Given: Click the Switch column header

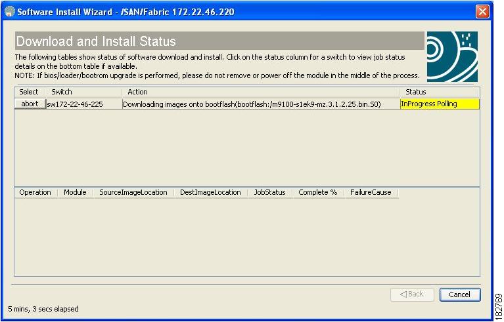Looking at the screenshot, I should tap(83, 92).
